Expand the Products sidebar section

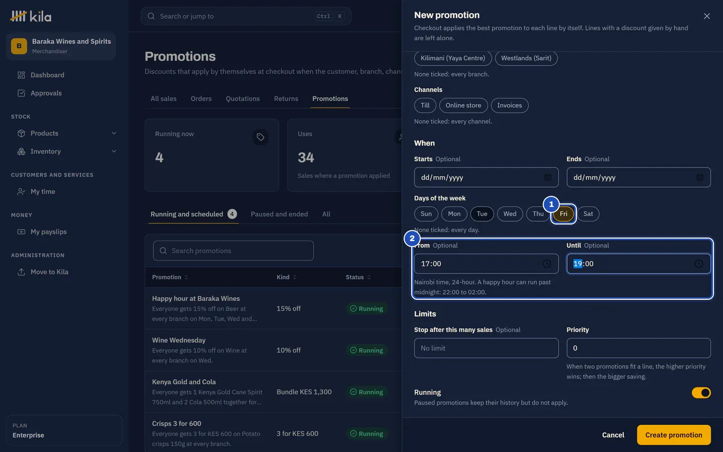[x=114, y=133]
